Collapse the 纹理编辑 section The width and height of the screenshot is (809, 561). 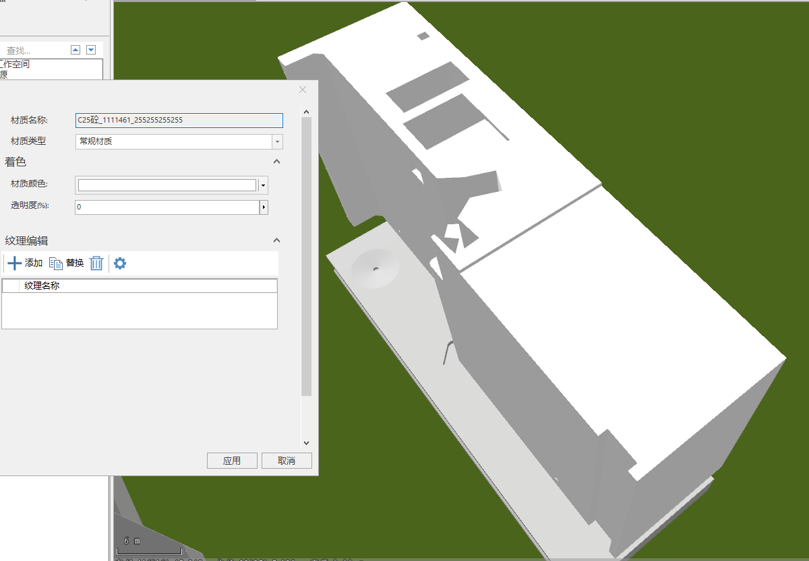[x=276, y=240]
